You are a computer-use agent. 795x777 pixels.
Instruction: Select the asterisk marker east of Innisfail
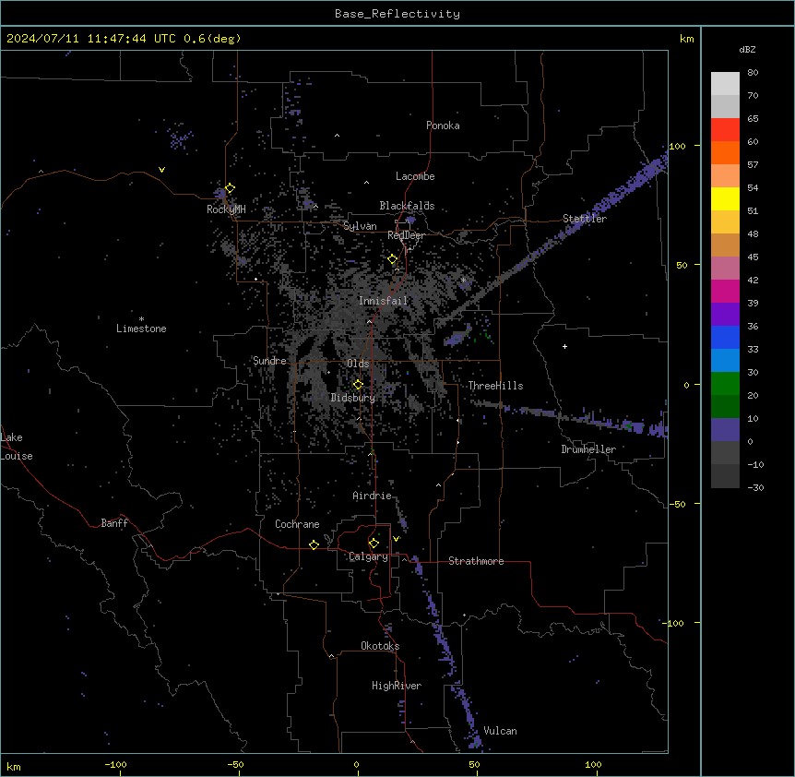point(463,280)
